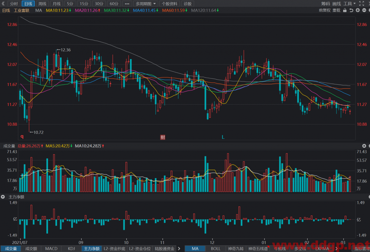Open the 个股资料 stock information page
This screenshot has height=252, width=370.
coord(169,4)
